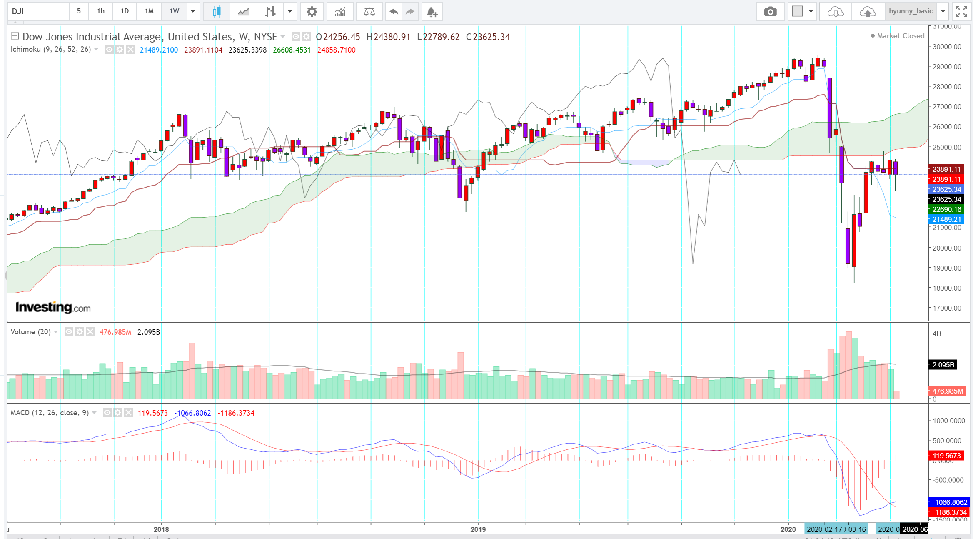Open the time interval dropdown next to 1W
Viewport: 973px width, 539px height.
[x=193, y=11]
